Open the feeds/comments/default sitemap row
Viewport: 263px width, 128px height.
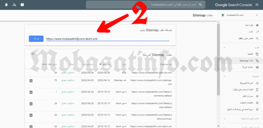100,94
